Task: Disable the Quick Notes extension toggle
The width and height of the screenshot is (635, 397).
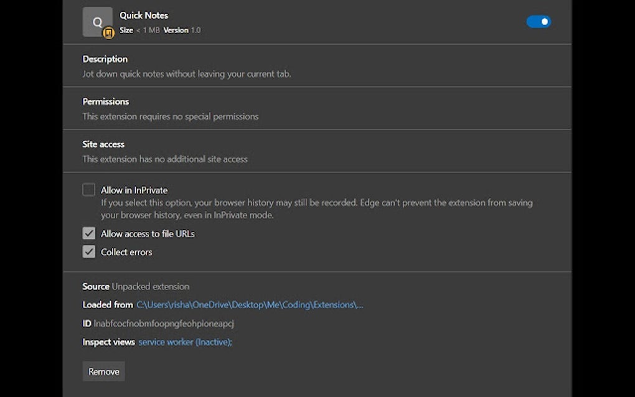Action: 538,21
